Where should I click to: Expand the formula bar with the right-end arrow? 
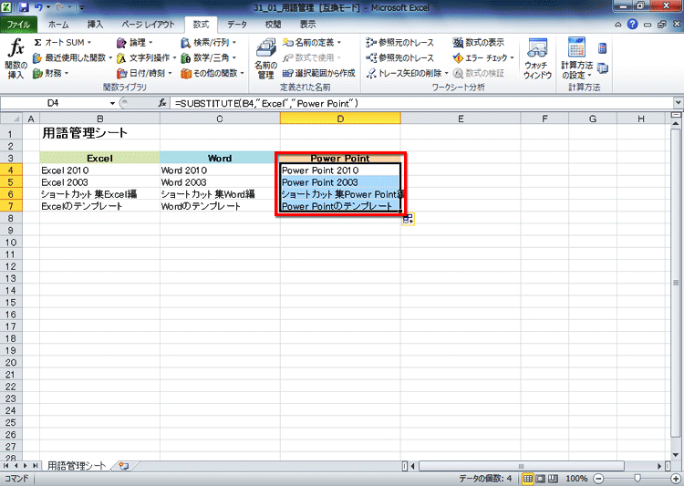point(678,103)
